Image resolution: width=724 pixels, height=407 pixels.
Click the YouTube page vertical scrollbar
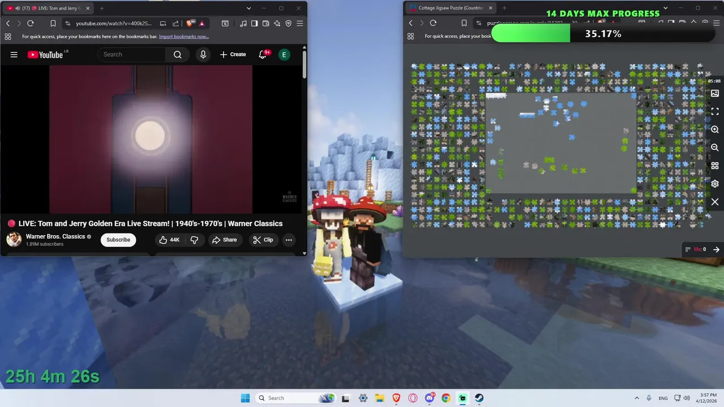[304, 64]
